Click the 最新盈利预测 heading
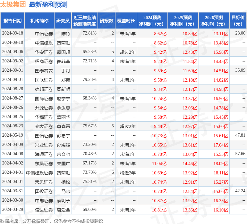Image resolution: width=247 pixels, height=224 pixels. click(48, 4)
